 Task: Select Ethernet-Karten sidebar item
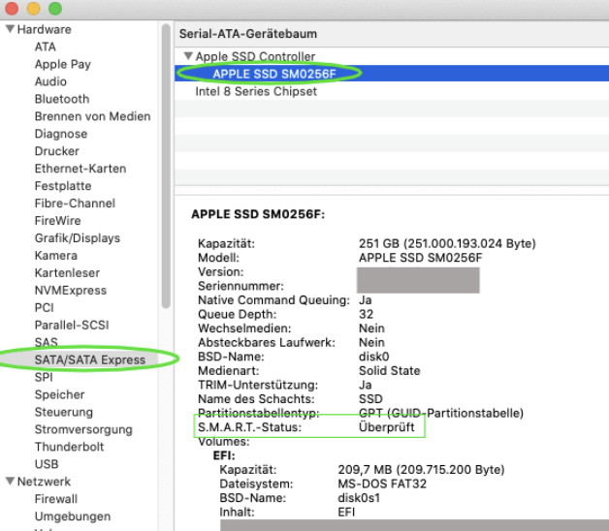80,169
